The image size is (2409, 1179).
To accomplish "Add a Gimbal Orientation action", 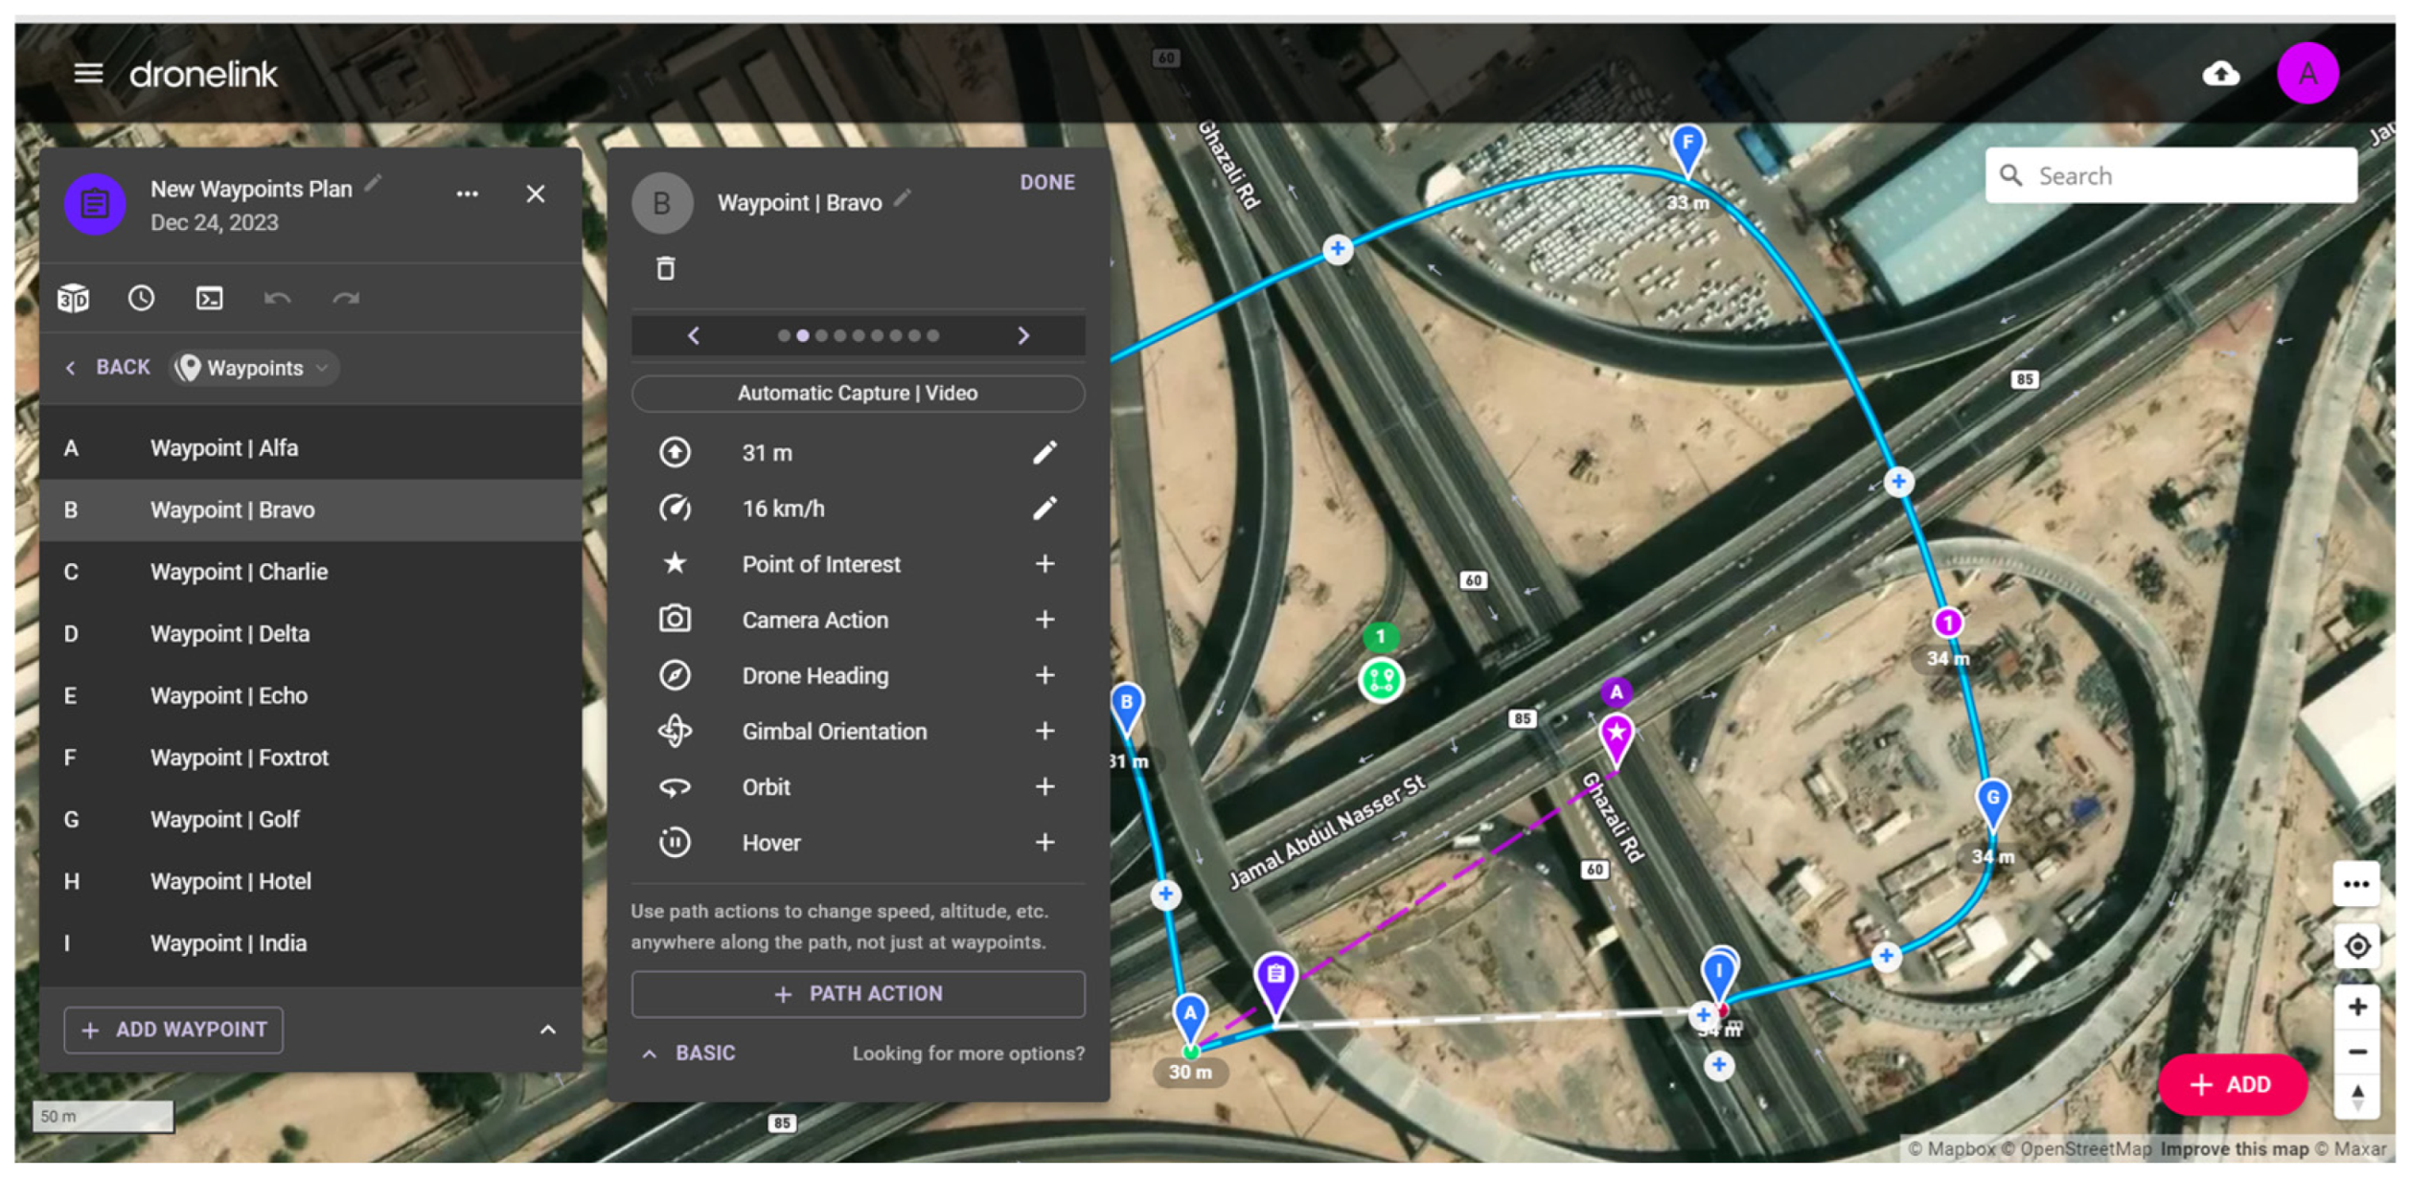I will click(1045, 732).
